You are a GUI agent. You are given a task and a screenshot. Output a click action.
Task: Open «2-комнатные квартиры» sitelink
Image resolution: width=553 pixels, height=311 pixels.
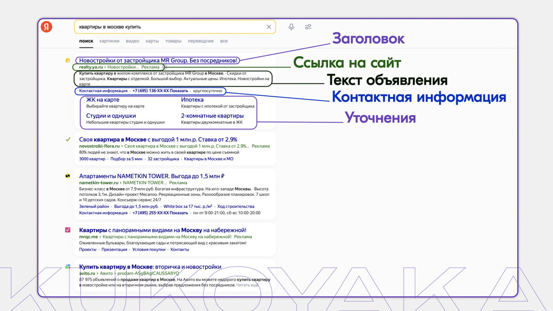coord(212,116)
